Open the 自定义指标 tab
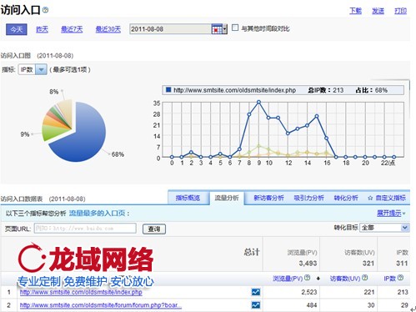This screenshot has height=312, width=416. (387, 198)
